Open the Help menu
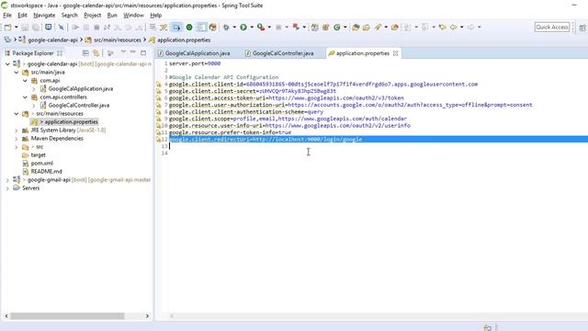 (x=155, y=15)
